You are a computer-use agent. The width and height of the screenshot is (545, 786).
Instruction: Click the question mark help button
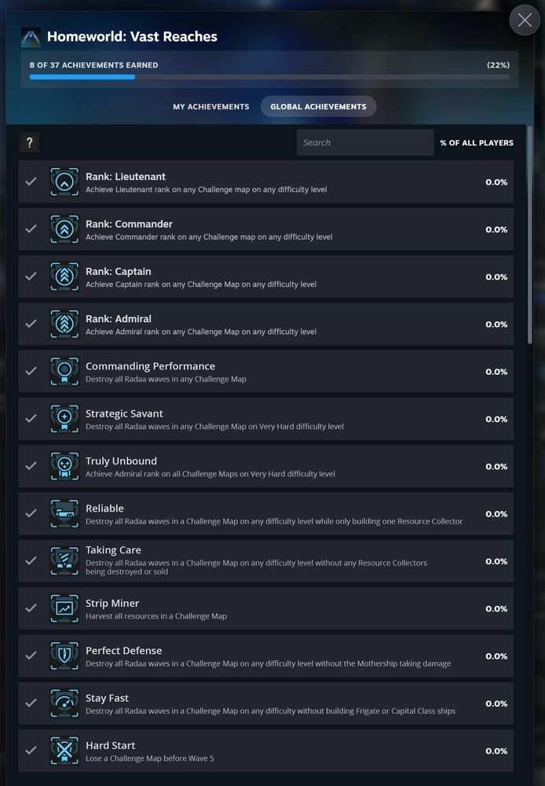(29, 142)
